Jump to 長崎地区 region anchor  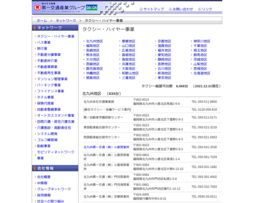[93, 50]
